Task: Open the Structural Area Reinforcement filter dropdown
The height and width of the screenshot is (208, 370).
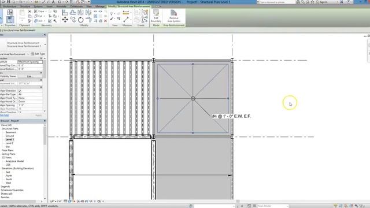Action: tap(28, 54)
